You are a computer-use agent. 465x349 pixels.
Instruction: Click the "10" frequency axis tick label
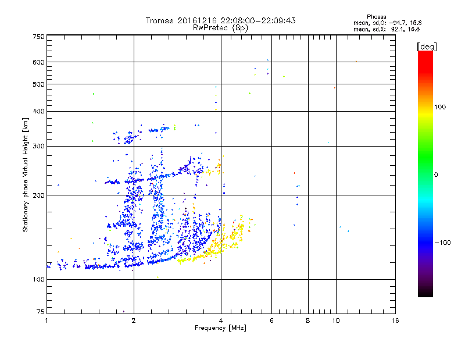[336, 320]
